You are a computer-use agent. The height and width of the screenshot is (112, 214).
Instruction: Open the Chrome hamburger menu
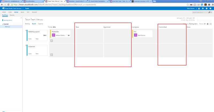click(x=213, y=5)
